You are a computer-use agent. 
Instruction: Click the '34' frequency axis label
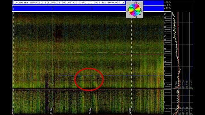pos(165,14)
